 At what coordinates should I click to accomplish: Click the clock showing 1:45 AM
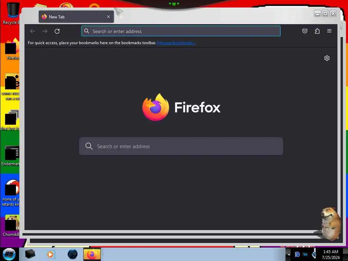[331, 254]
